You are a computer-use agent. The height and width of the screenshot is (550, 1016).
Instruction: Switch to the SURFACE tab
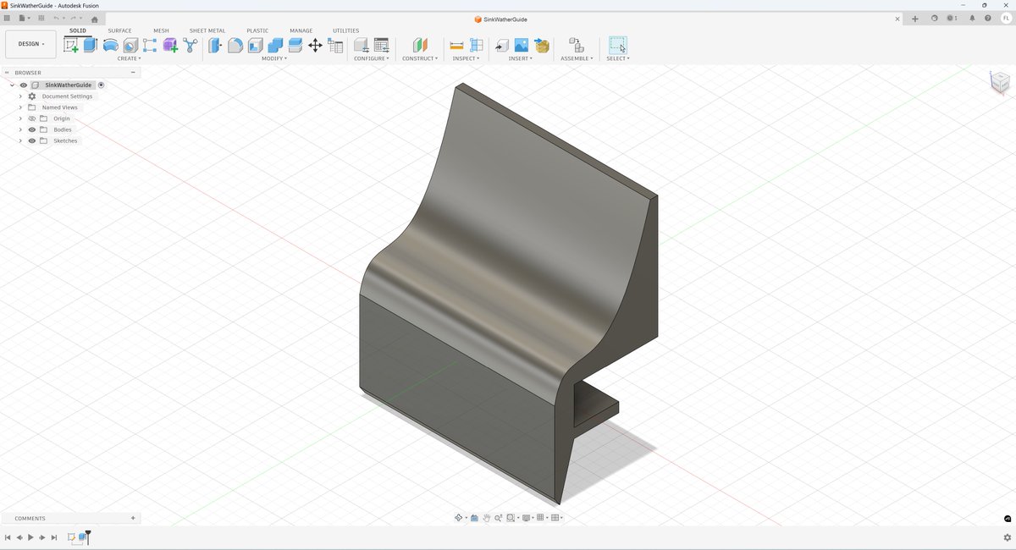click(119, 30)
